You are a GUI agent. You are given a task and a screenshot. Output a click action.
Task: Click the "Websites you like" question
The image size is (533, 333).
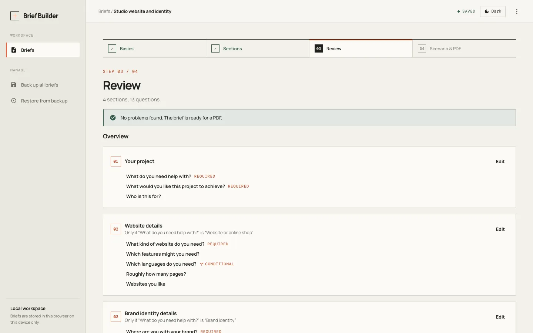(146, 284)
